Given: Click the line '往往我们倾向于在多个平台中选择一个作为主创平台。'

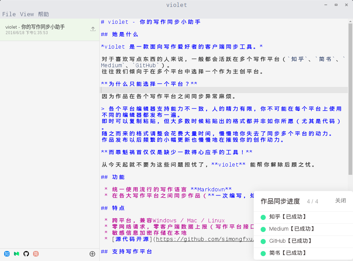Looking at the screenshot, I should point(182,72).
